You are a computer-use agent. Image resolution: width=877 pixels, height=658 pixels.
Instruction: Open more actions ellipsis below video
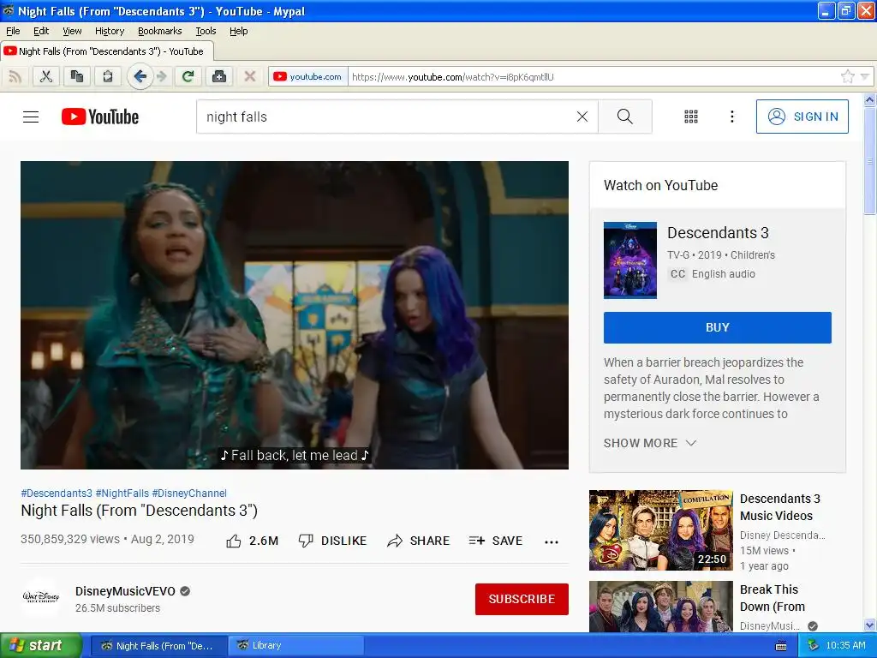pyautogui.click(x=552, y=541)
